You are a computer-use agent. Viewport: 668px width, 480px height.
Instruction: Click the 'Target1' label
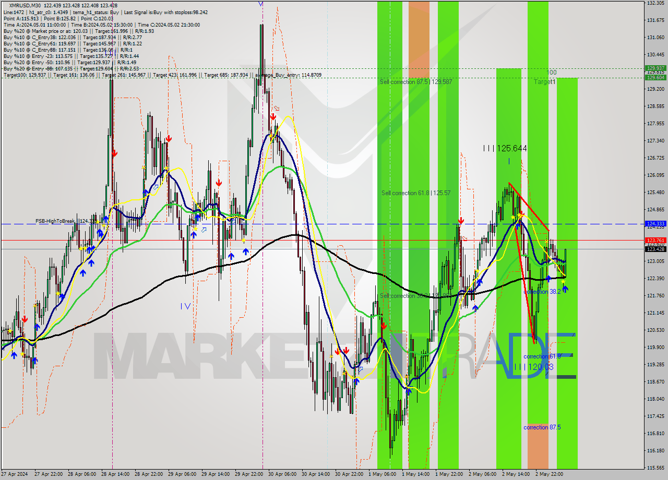545,82
